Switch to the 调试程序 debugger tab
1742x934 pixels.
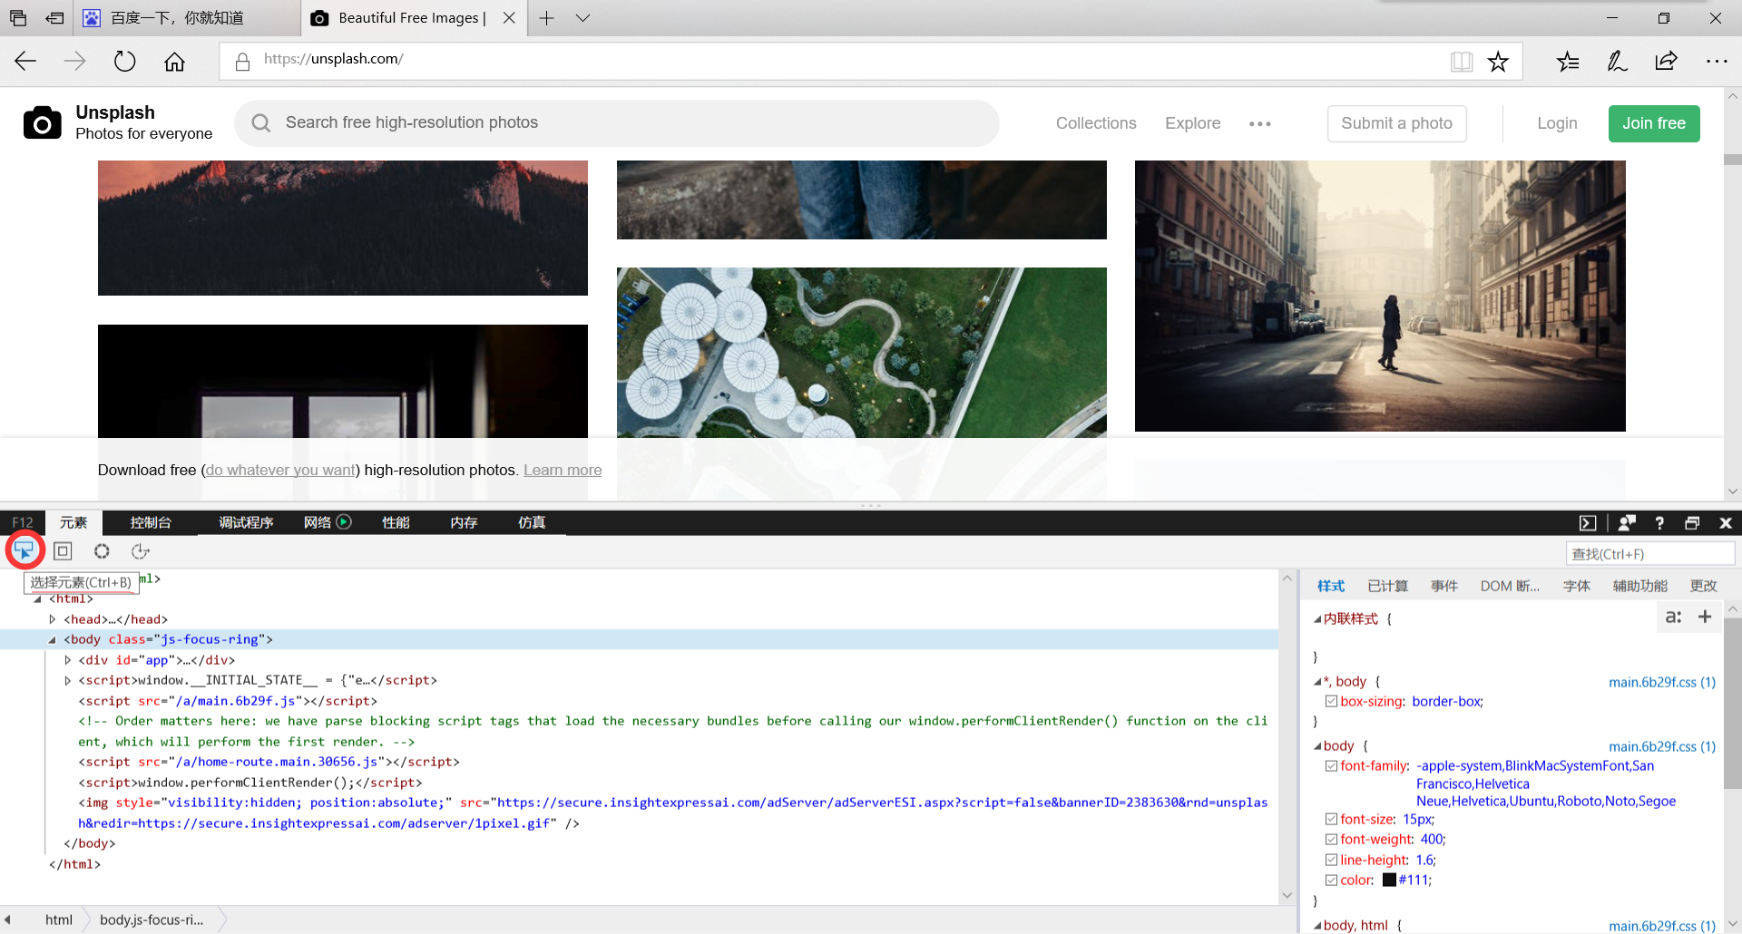click(246, 522)
